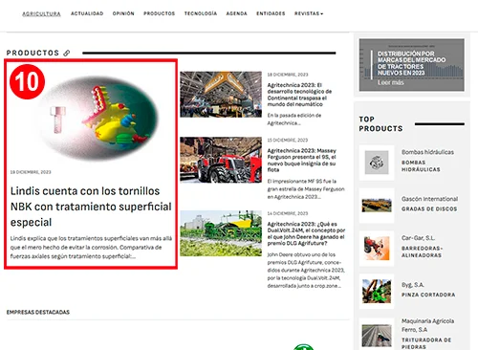Image resolution: width=478 pixels, height=350 pixels.
Task: Open the Continental Agritechnica stand photo
Action: [x=221, y=95]
